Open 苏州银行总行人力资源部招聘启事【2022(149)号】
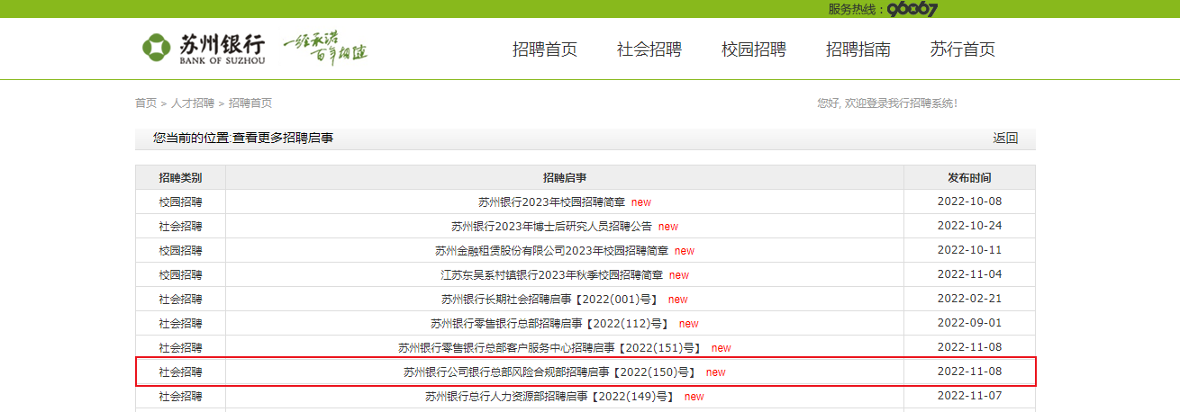The height and width of the screenshot is (412, 1180). click(551, 397)
